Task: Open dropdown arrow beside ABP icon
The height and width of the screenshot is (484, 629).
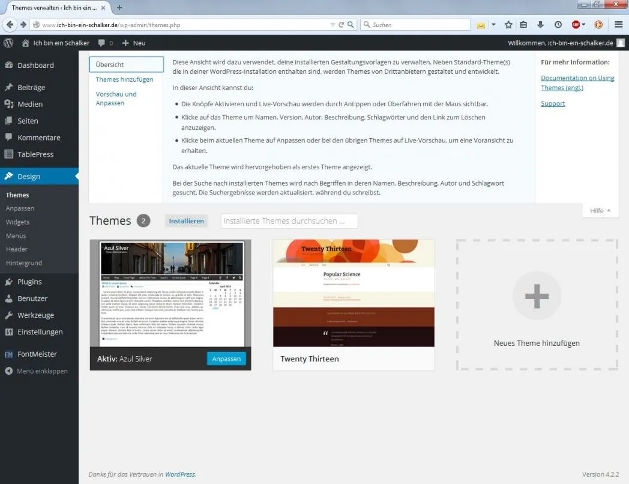Action: (583, 25)
